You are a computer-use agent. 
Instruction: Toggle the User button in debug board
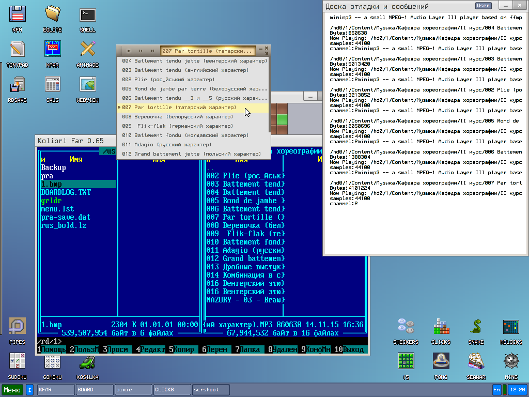pos(483,6)
